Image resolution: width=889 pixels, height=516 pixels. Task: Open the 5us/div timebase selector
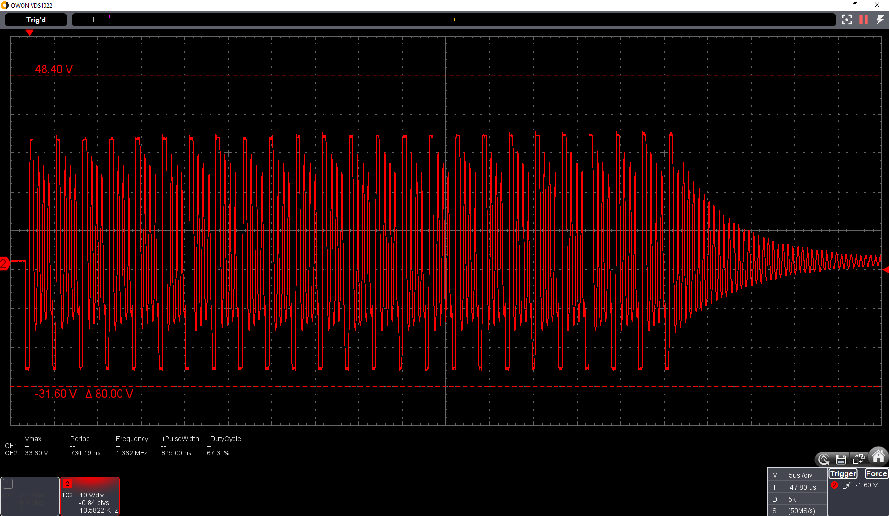click(802, 475)
